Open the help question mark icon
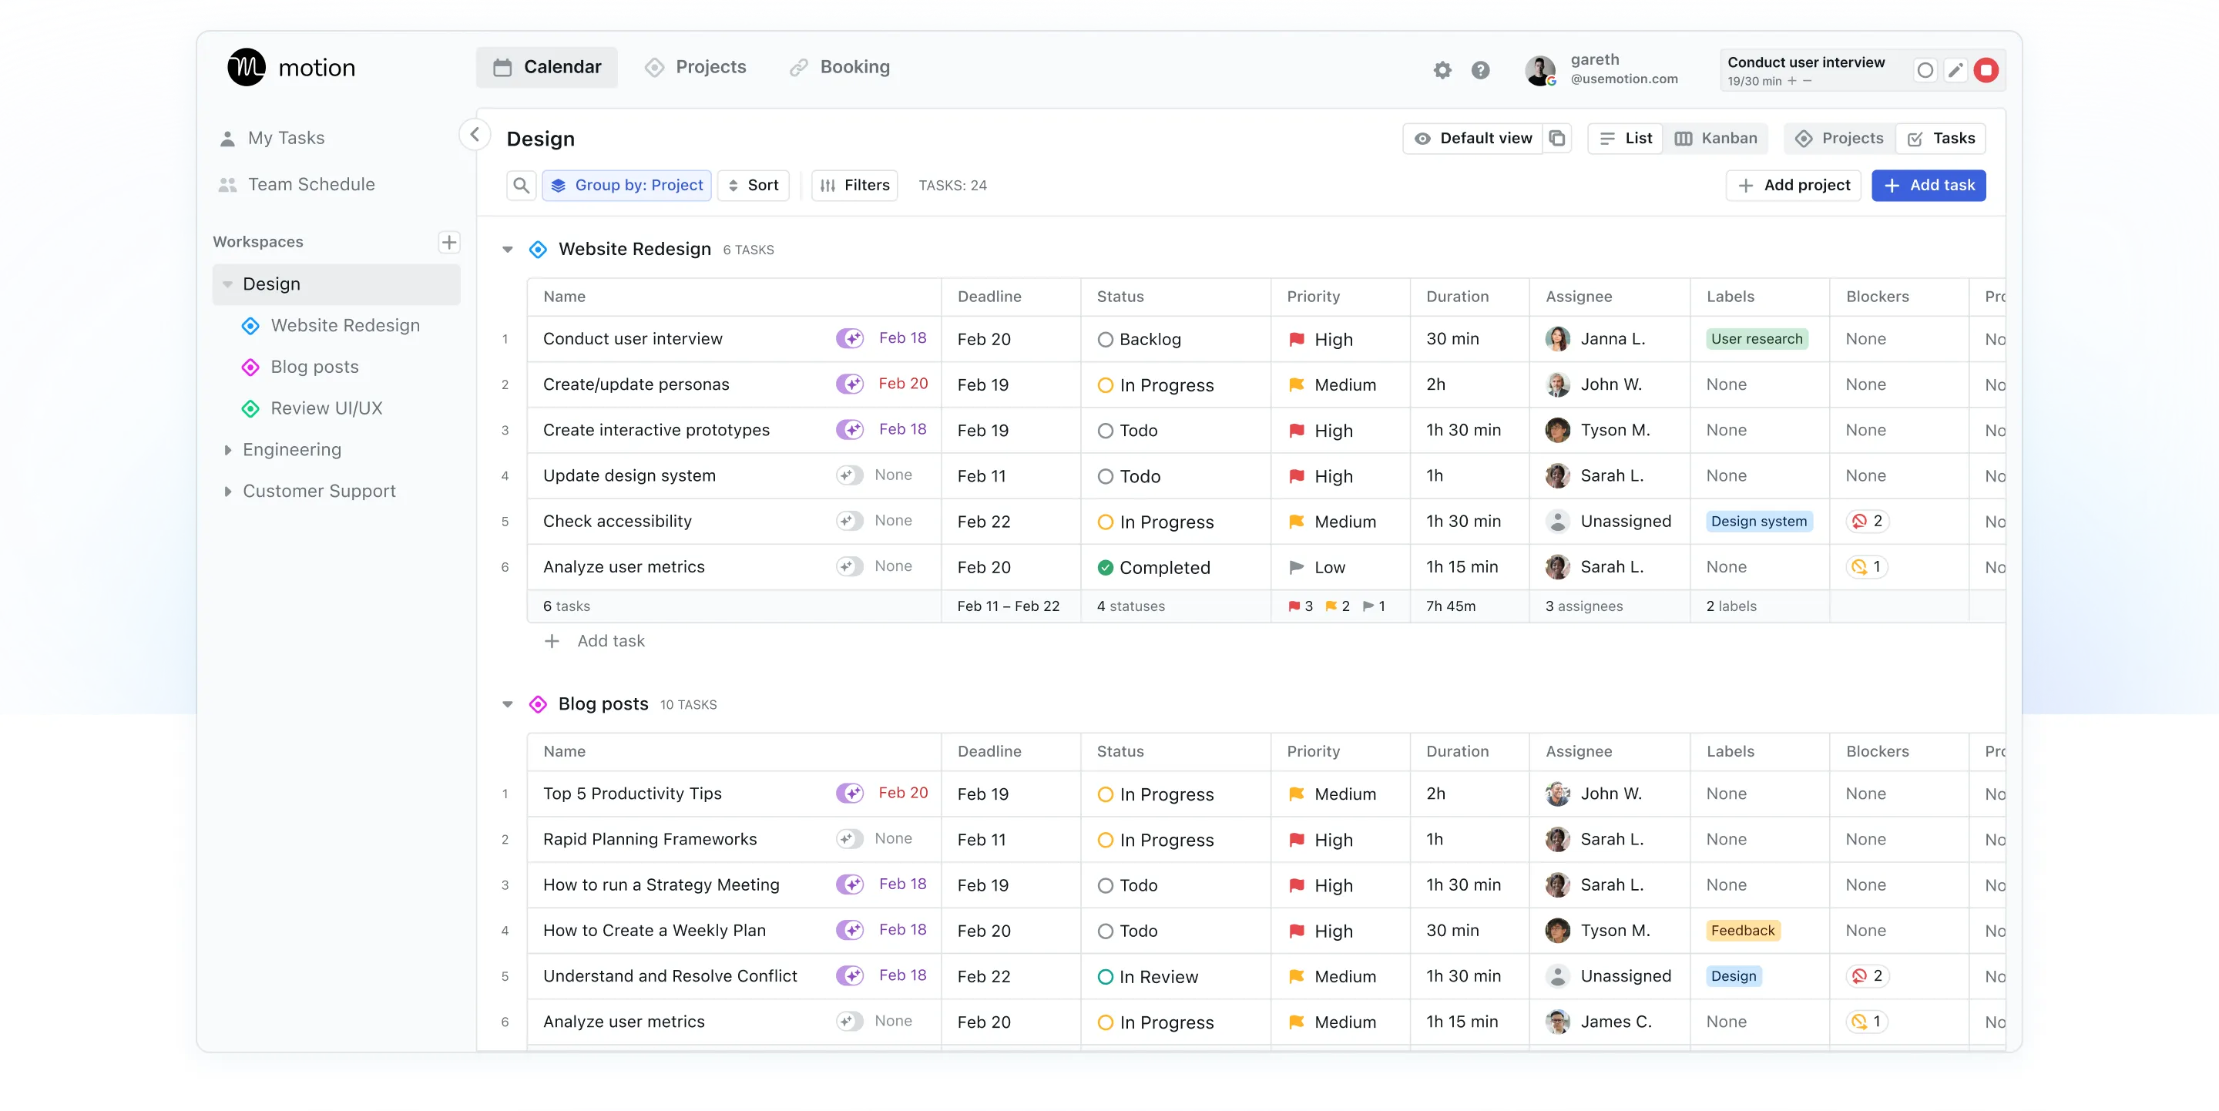2219x1111 pixels. (1480, 70)
